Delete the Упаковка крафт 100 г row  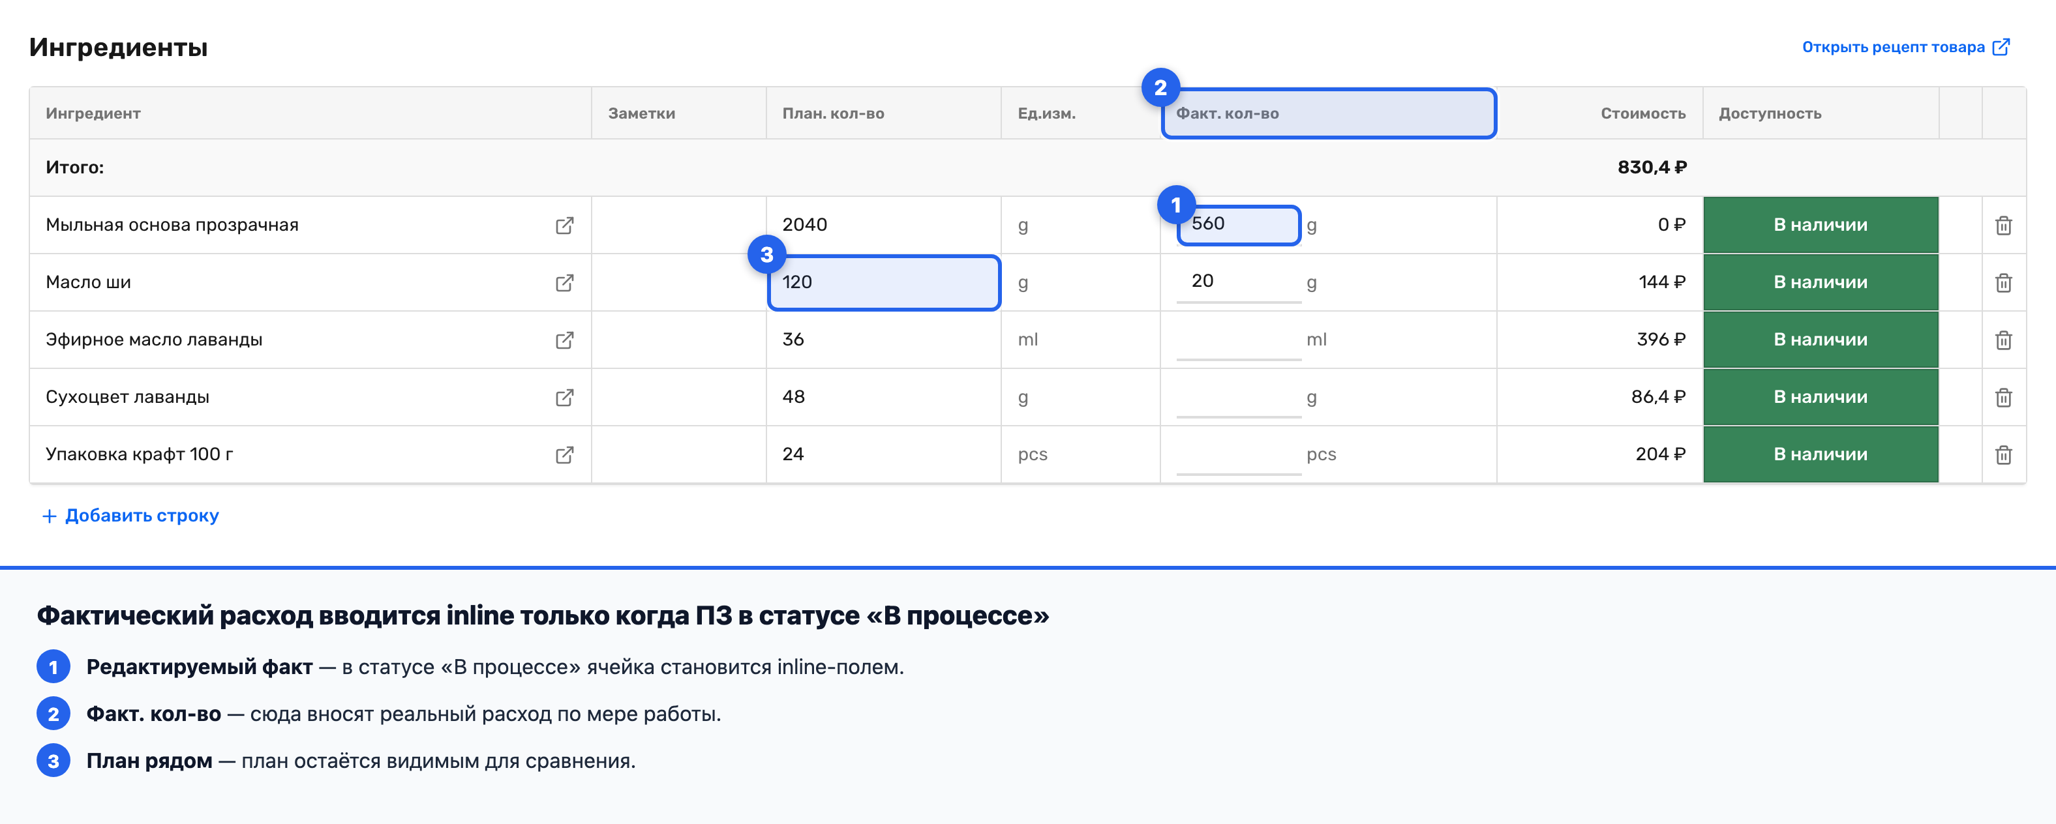(x=2003, y=456)
